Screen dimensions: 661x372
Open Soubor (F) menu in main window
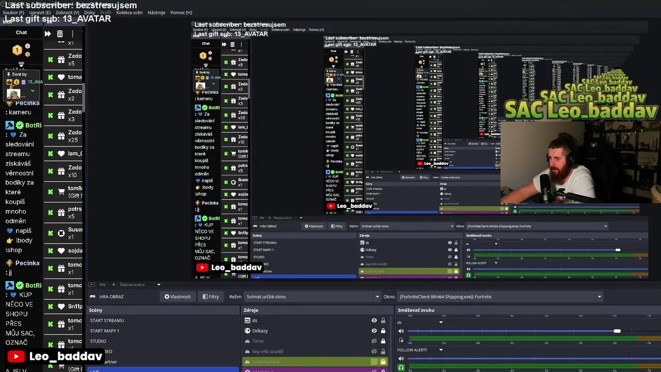click(x=14, y=12)
